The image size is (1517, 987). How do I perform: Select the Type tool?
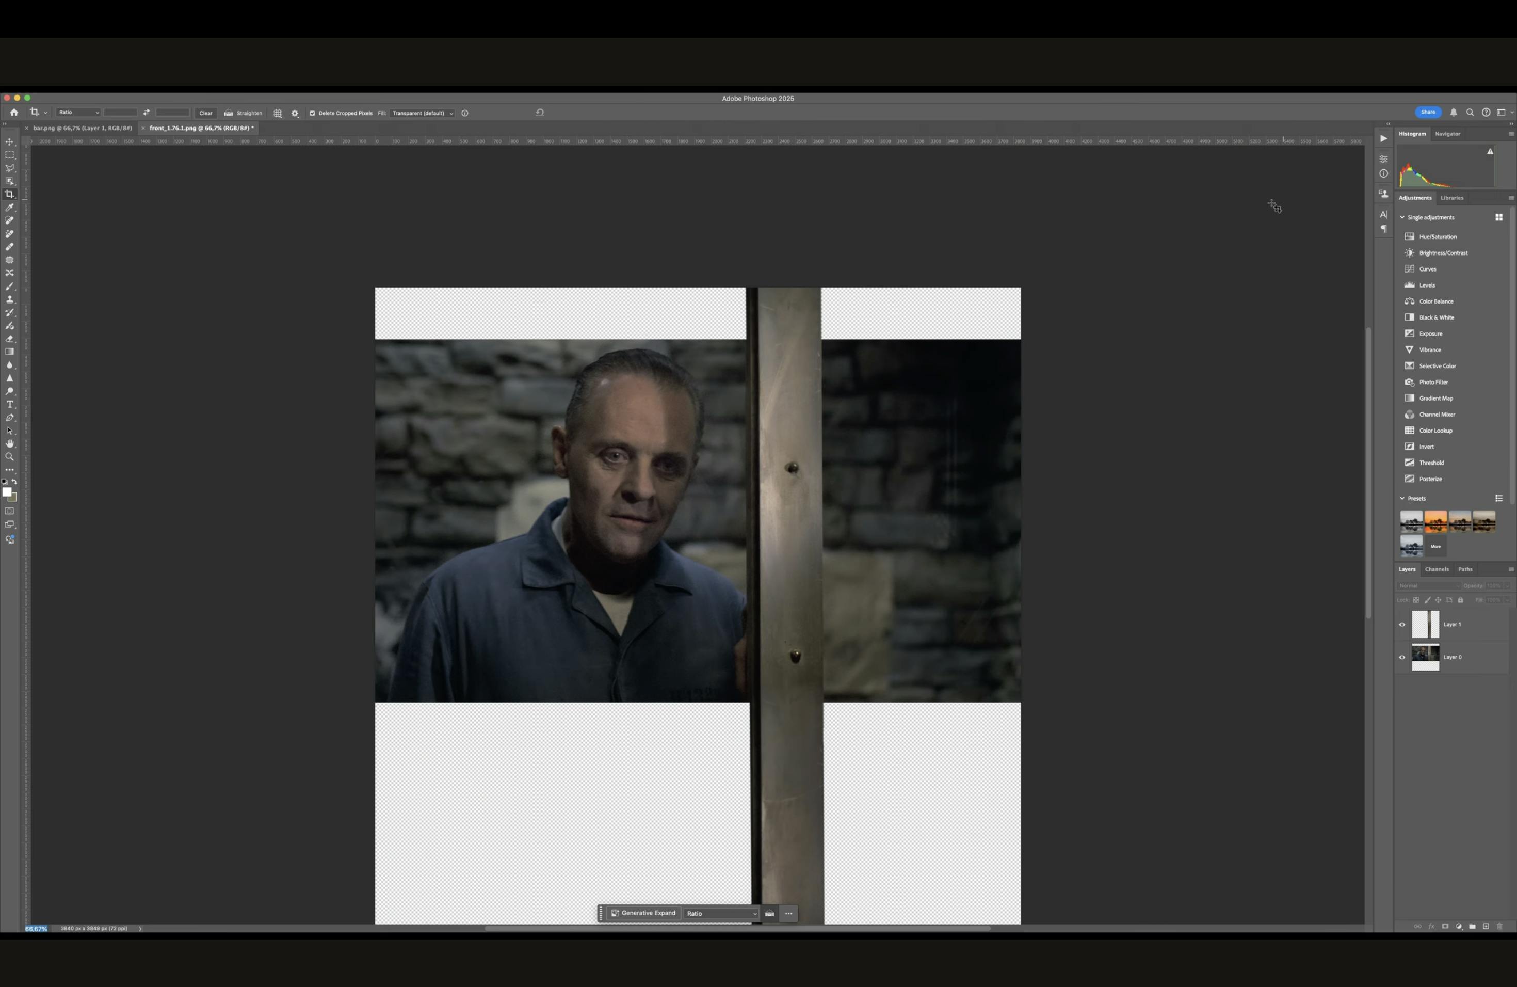(x=10, y=404)
